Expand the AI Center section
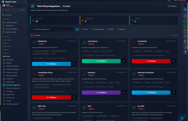This screenshot has height=121, width=188. [13, 37]
